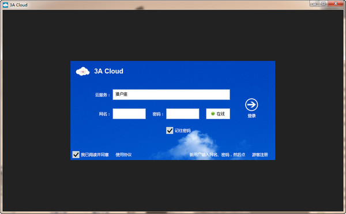This screenshot has height=214, width=346.
Task: Uncheck the 我已阅读并同意 agreement checkbox
Action: point(76,155)
